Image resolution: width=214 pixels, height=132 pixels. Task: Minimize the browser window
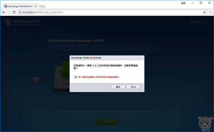pyautogui.click(x=192, y=3)
